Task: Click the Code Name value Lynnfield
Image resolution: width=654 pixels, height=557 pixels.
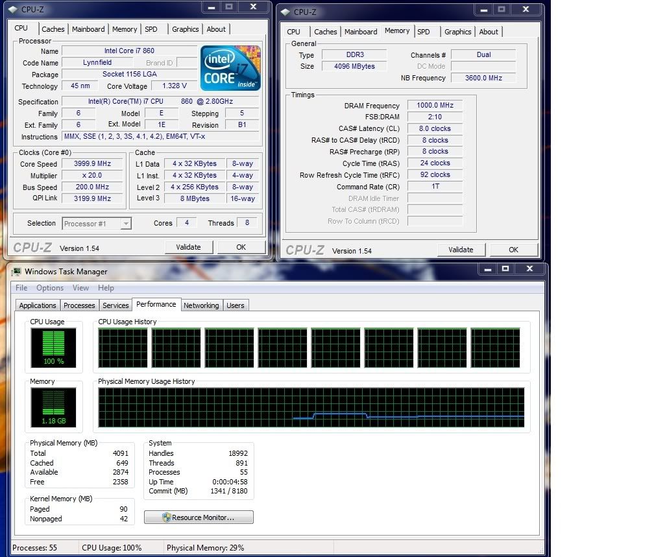Action: (97, 62)
